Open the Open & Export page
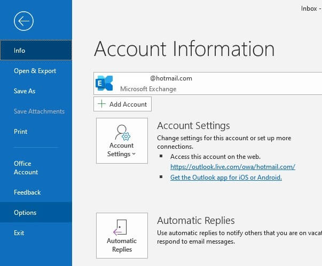322x266 pixels. (36, 71)
